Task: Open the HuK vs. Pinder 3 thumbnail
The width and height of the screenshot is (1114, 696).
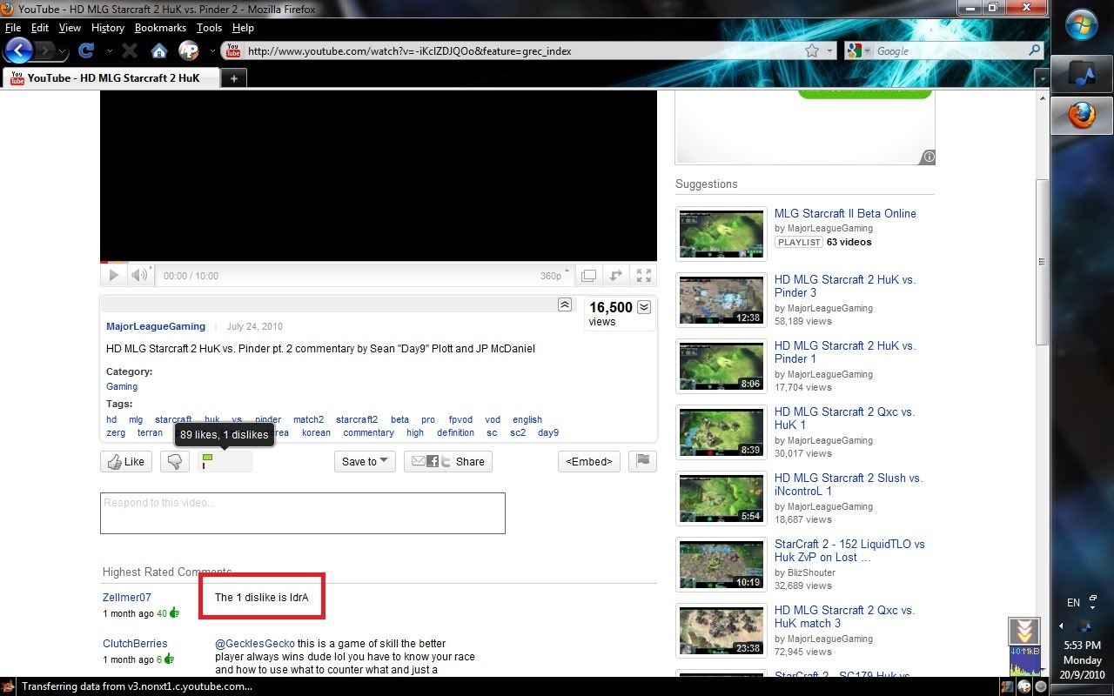Action: (721, 300)
